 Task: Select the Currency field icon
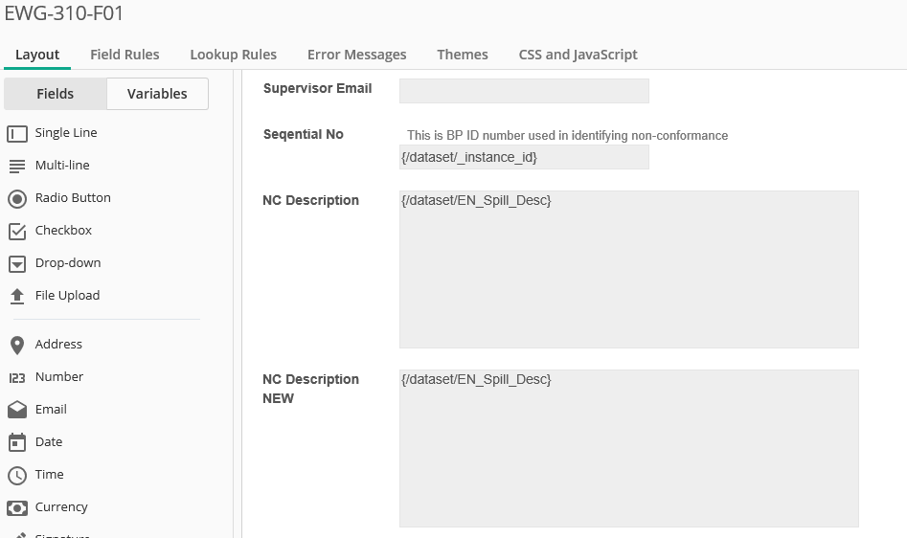(x=17, y=507)
